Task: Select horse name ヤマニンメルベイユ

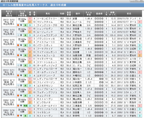Action: click(47, 109)
